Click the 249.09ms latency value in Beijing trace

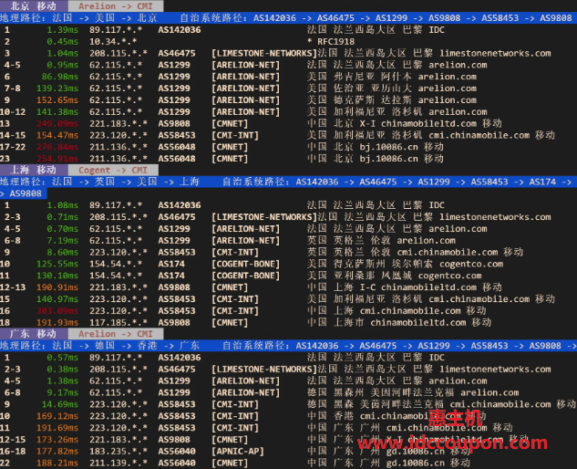coord(57,123)
